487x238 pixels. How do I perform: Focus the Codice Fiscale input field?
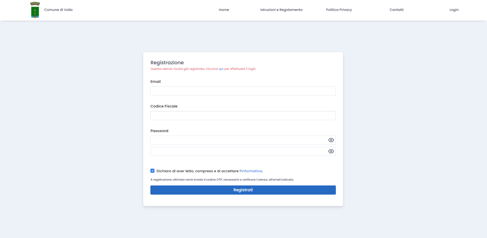tap(243, 116)
